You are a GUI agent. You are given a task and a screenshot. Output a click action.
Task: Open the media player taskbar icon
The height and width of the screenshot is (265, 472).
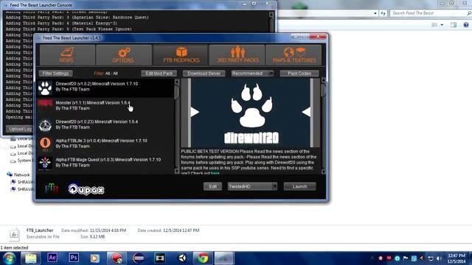tap(95, 258)
